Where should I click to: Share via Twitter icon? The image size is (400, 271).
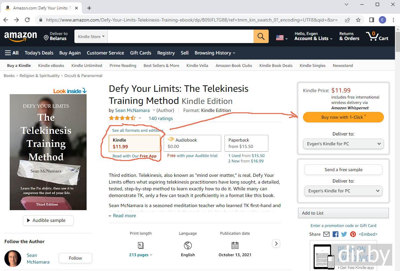(x=344, y=234)
